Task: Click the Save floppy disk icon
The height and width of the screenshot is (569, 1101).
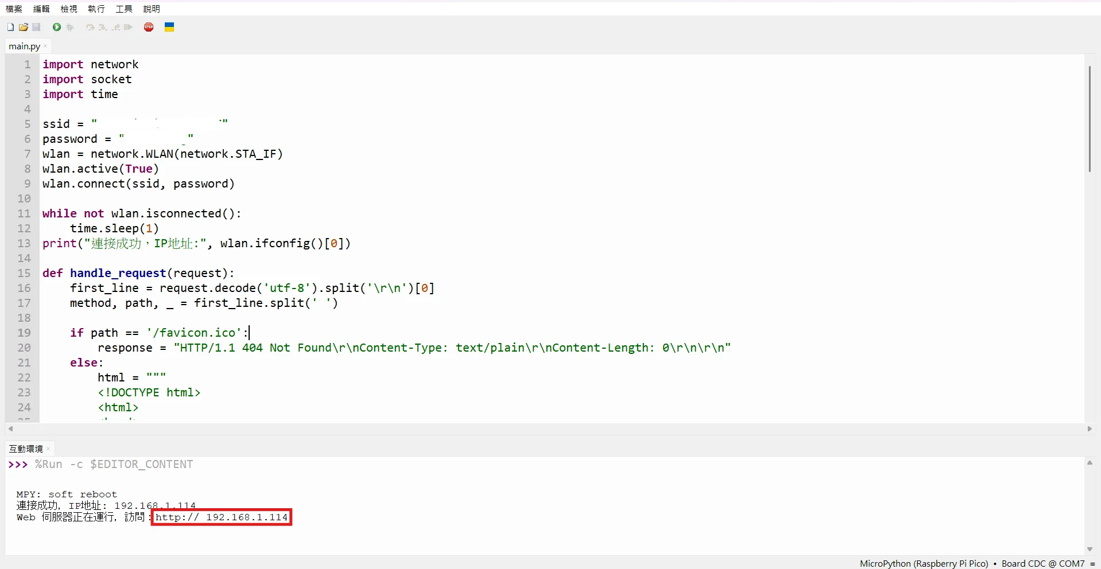Action: (x=36, y=27)
